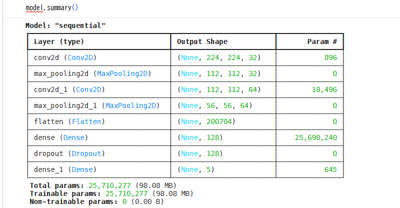Click param count 18,496
Screen dimensions: 400x208
point(324,89)
